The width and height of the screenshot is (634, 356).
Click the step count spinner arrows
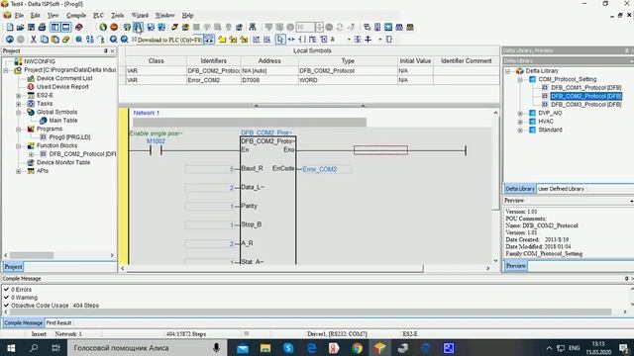point(319,27)
